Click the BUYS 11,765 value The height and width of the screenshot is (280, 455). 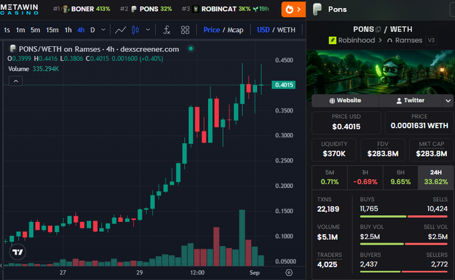pyautogui.click(x=369, y=208)
